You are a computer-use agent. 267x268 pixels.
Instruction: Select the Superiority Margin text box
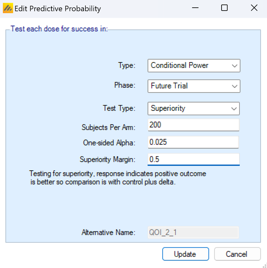tap(193, 159)
